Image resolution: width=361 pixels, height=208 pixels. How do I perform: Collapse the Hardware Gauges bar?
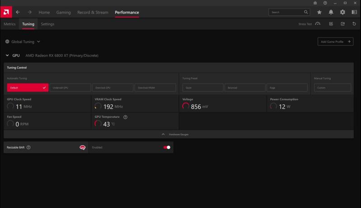pos(178,134)
